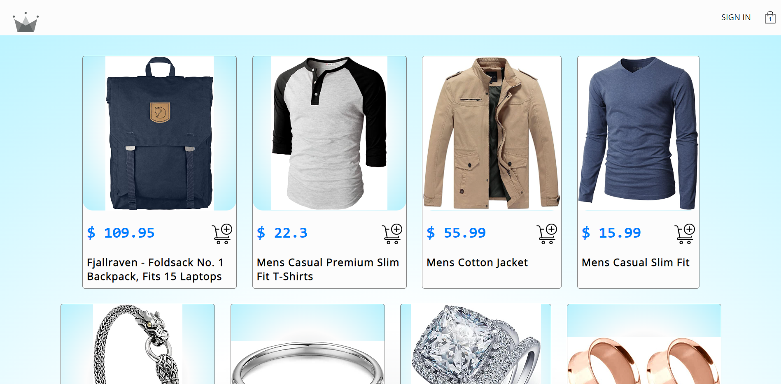
Task: Add Fjallraven backpack to cart
Action: pos(222,234)
